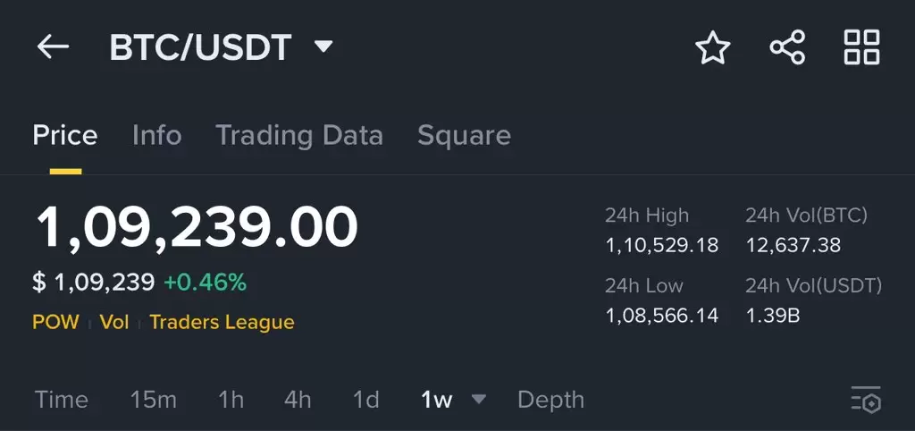Switch to the Info tab
The image size is (915, 431).
coord(157,136)
